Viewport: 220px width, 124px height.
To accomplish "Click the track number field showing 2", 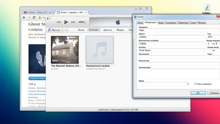I will coord(209,44).
